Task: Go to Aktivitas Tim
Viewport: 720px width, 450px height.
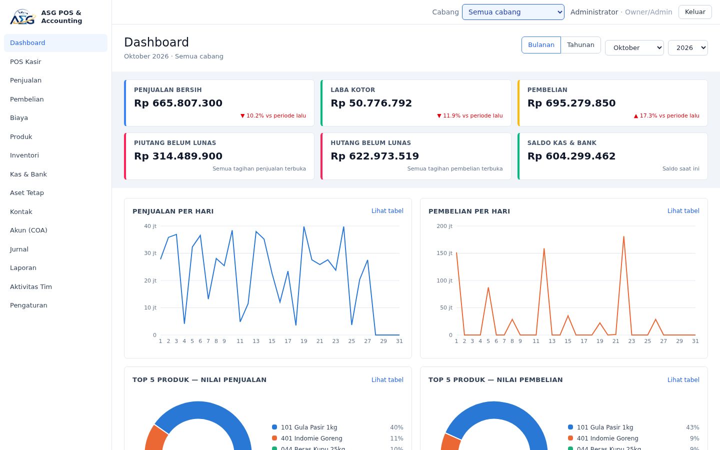Action: click(55, 286)
